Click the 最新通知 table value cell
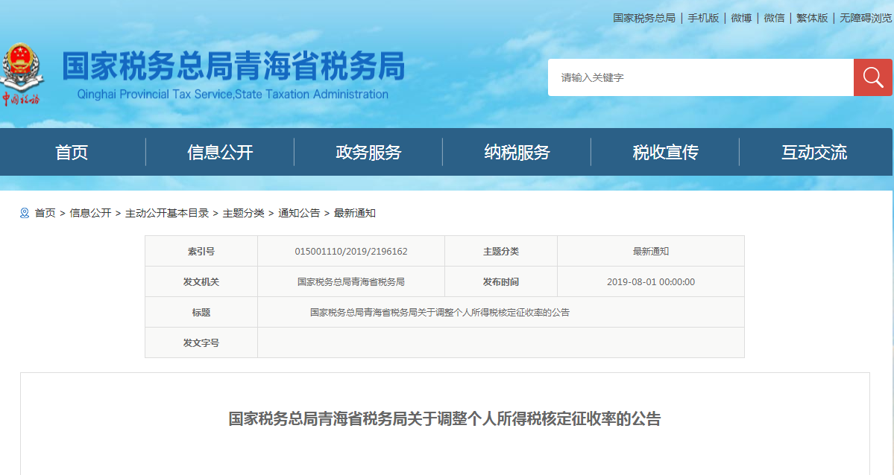This screenshot has width=894, height=475. 650,251
